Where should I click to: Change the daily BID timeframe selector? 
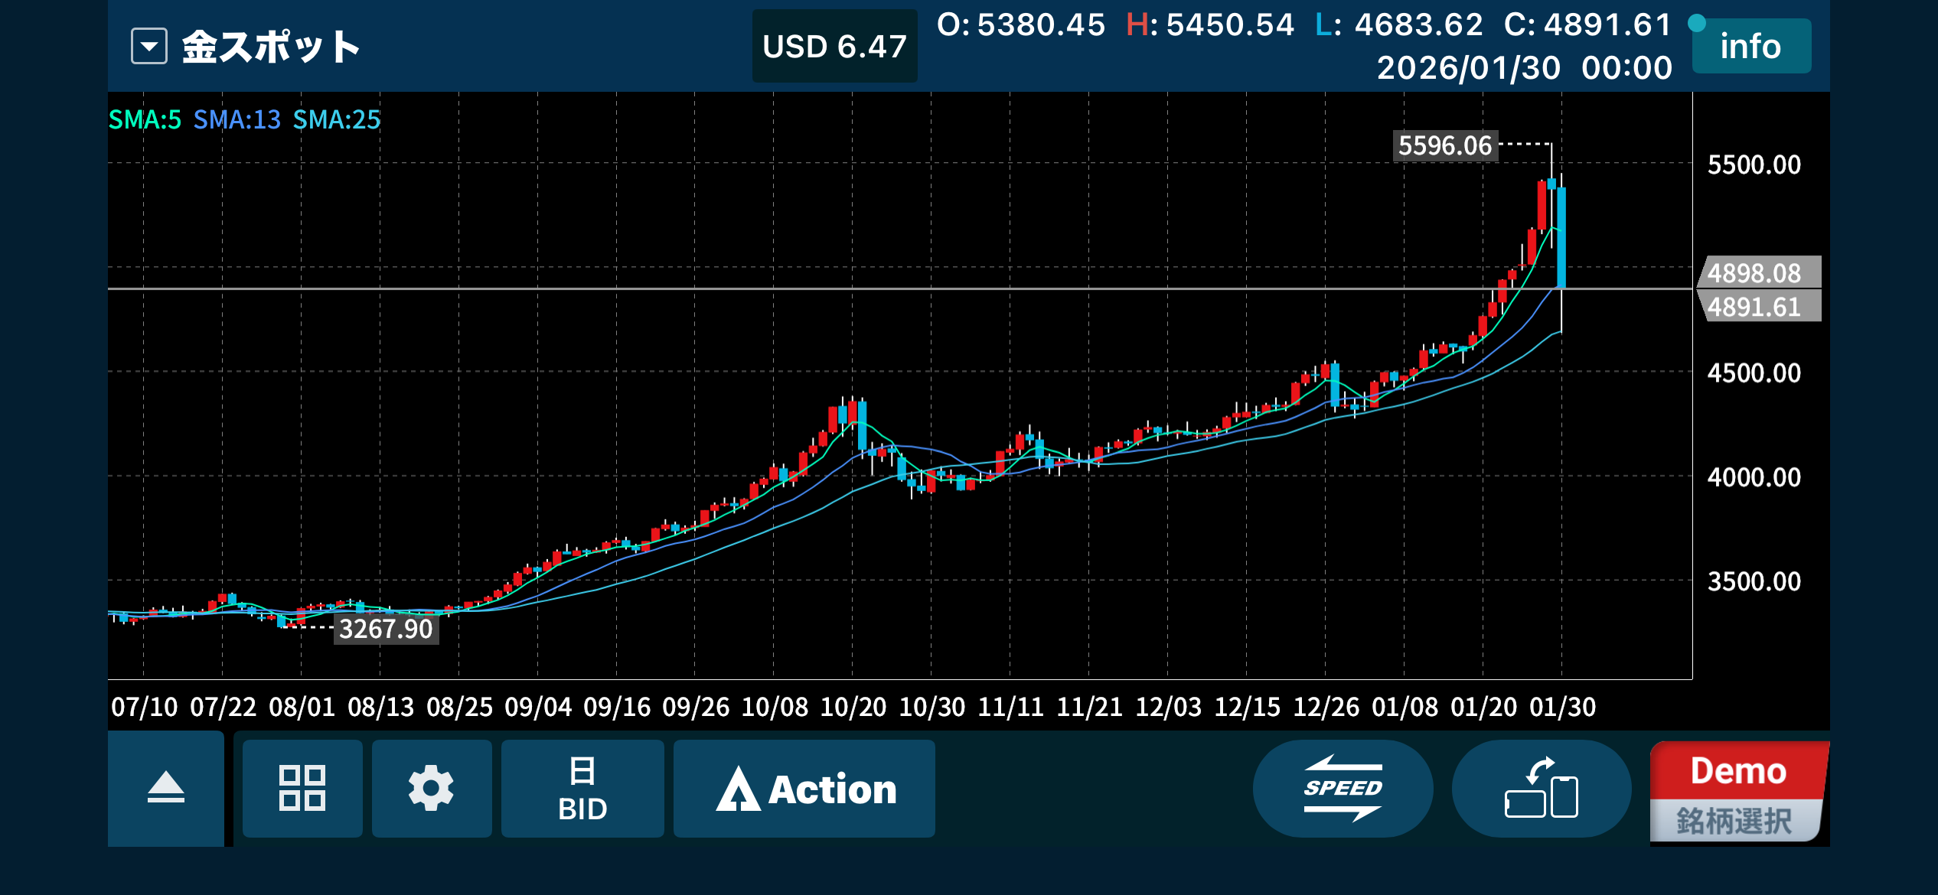coord(582,788)
